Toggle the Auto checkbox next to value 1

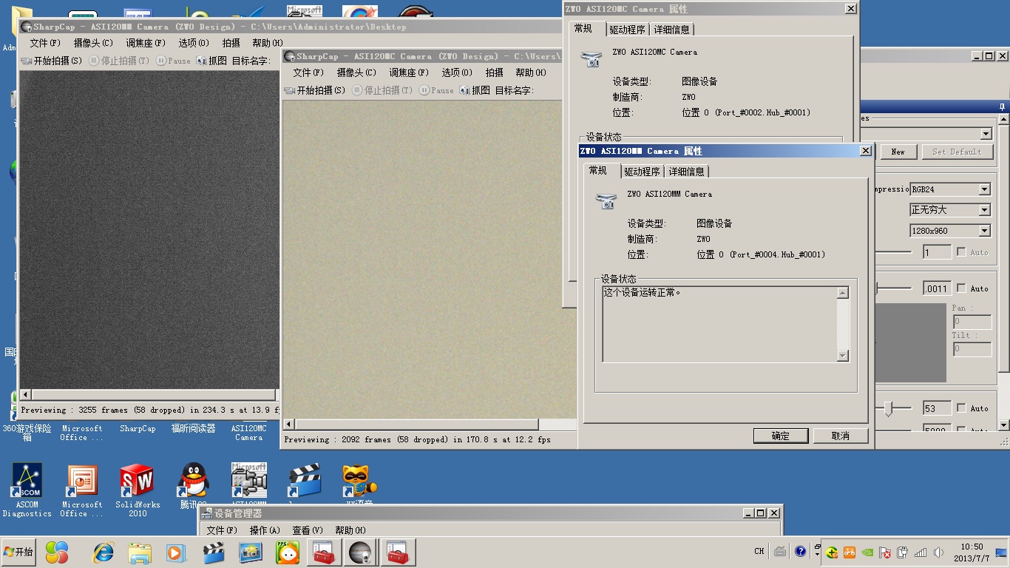point(961,252)
